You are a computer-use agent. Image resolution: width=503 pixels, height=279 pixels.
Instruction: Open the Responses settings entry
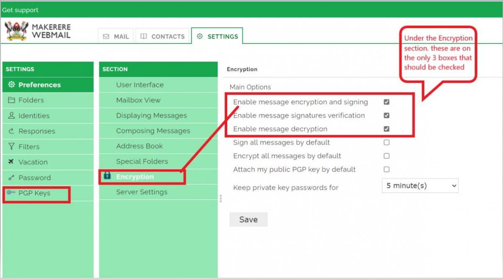coord(48,131)
